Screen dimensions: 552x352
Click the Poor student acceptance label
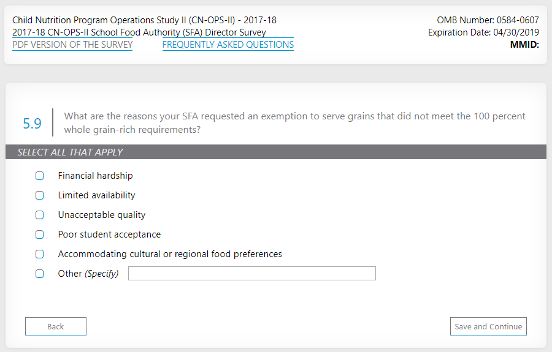click(109, 234)
